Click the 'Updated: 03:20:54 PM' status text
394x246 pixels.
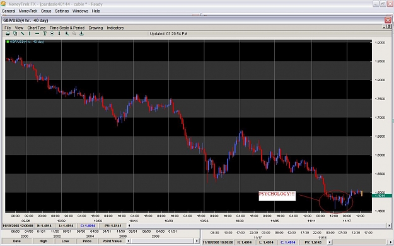[x=168, y=33]
